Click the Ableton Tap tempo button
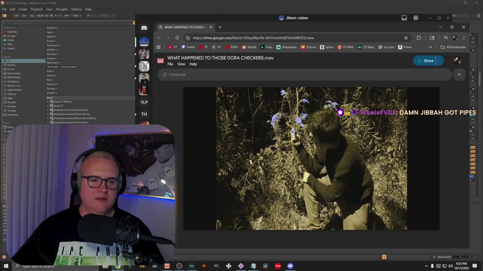The width and height of the screenshot is (483, 271). [32, 15]
